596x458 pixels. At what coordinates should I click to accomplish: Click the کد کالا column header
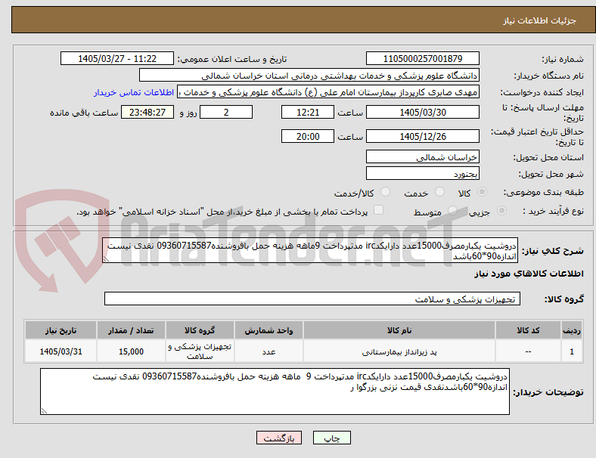point(528,330)
